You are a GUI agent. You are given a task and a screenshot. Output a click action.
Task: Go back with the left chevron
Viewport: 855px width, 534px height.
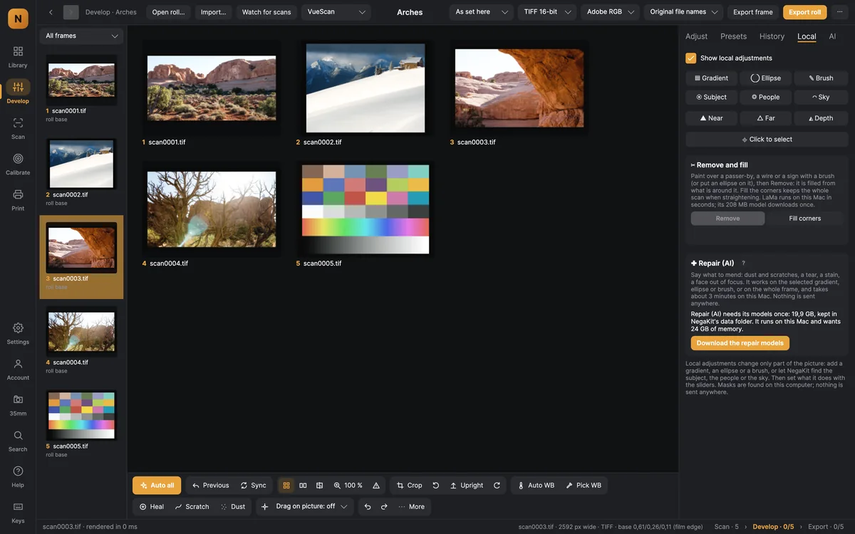(x=51, y=12)
